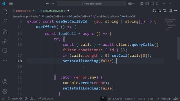This screenshot has width=180, height=101.
Task: Click 'console' on line 22
Action: (70, 83)
